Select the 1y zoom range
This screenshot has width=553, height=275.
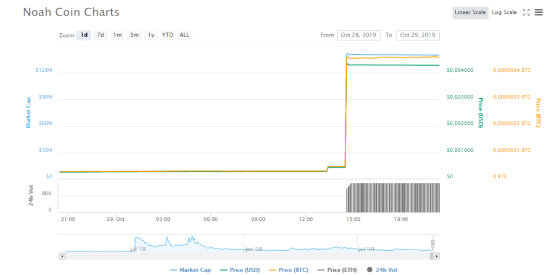[151, 35]
